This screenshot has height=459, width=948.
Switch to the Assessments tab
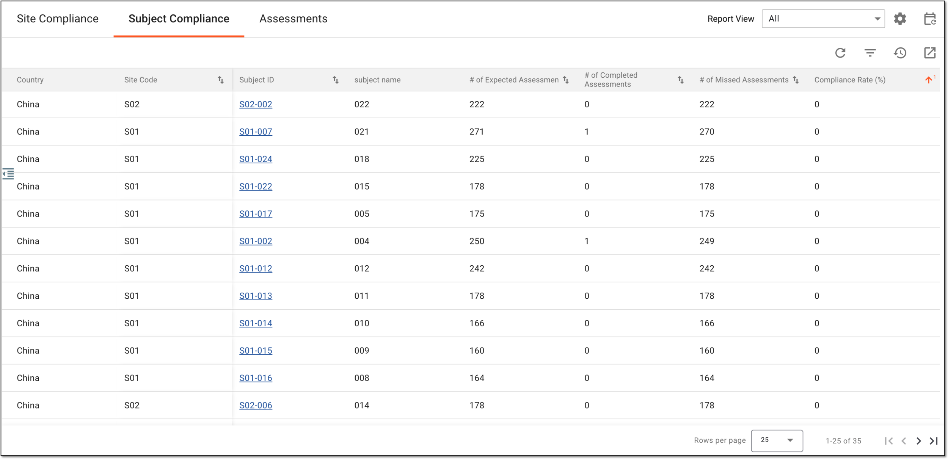click(x=294, y=19)
